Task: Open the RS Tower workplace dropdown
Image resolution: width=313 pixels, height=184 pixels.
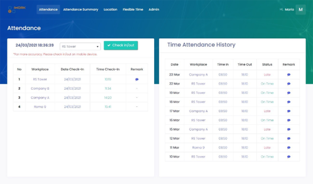Action: [x=80, y=46]
